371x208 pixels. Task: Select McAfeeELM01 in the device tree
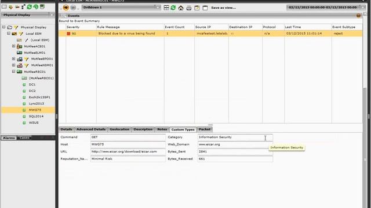[x=35, y=53]
